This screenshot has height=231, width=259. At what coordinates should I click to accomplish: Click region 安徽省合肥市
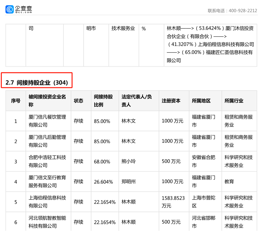(x=204, y=161)
